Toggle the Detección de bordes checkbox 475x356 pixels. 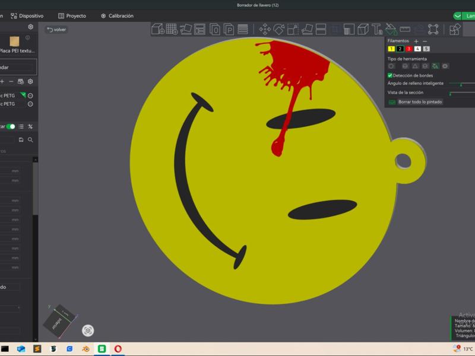click(x=390, y=75)
